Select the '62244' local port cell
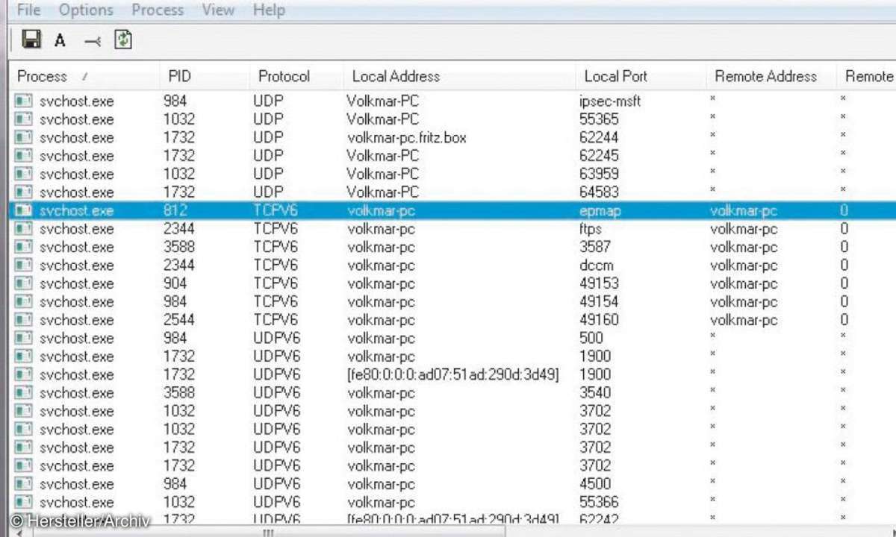The height and width of the screenshot is (537, 896). (x=599, y=137)
